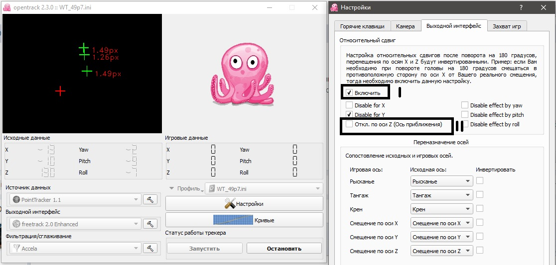Switch to Камера tab
The image size is (556, 265).
(406, 26)
